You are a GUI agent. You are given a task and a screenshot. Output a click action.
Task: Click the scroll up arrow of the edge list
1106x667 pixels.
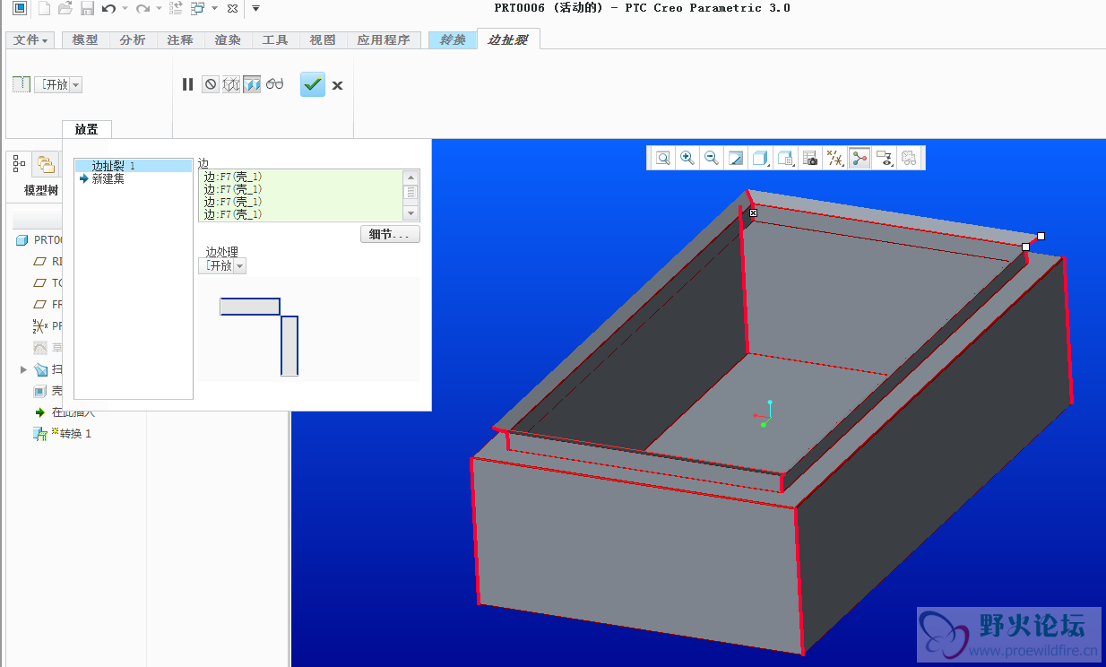(x=411, y=178)
